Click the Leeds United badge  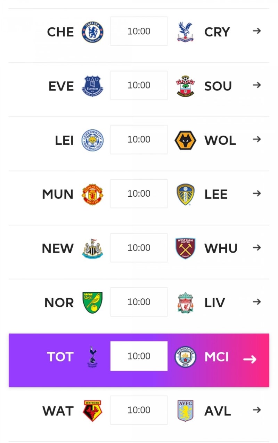pos(185,194)
